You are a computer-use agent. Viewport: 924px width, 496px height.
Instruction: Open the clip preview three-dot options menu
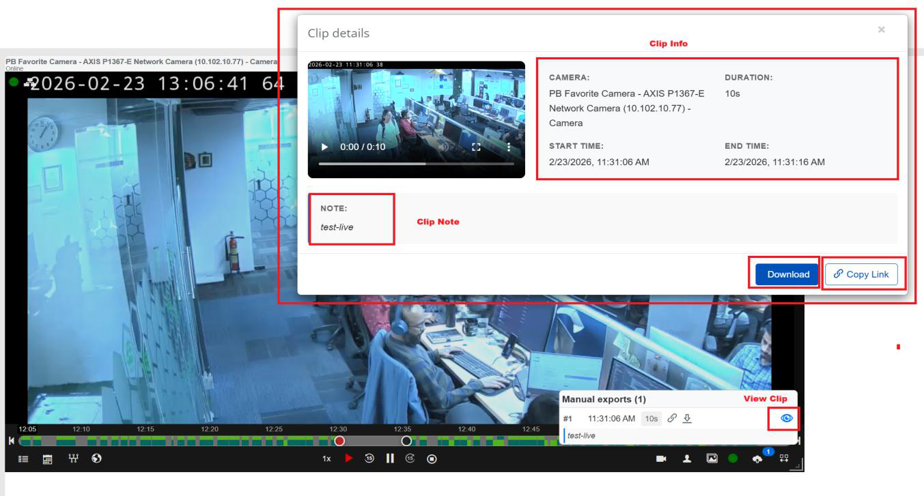pyautogui.click(x=507, y=147)
